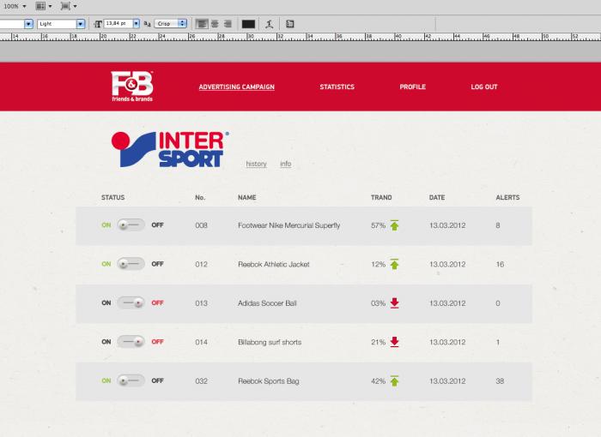Toggle the Reebok Athletic Jacket status switch

tap(131, 264)
